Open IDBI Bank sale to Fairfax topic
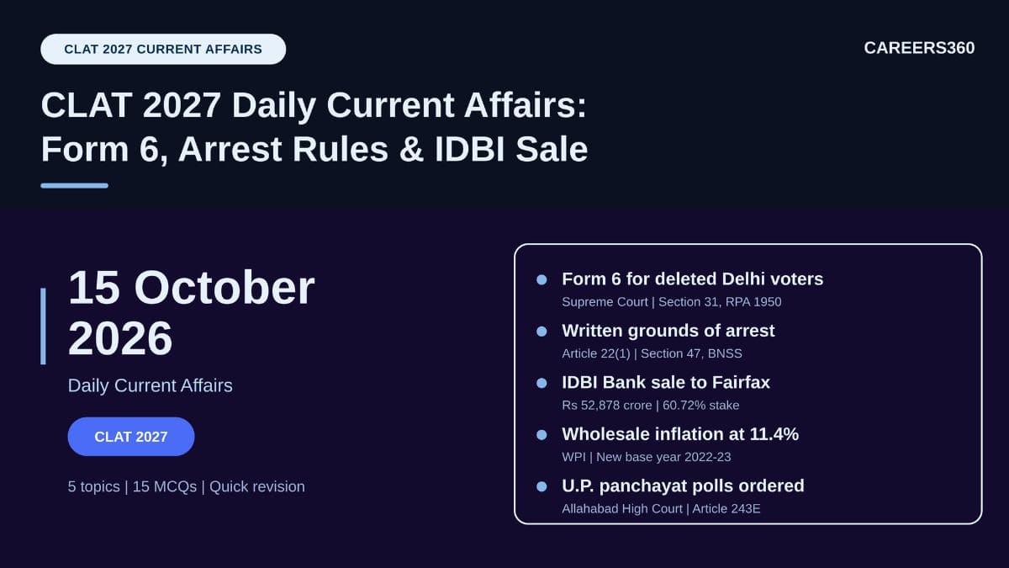Image resolution: width=1009 pixels, height=568 pixels. 666,382
